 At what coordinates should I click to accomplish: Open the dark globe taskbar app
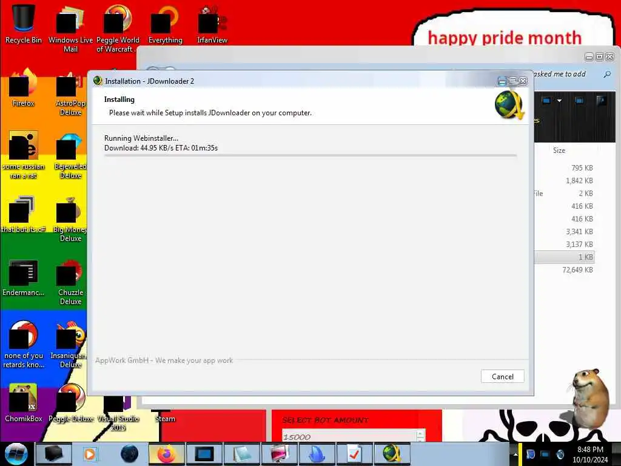[x=129, y=454]
